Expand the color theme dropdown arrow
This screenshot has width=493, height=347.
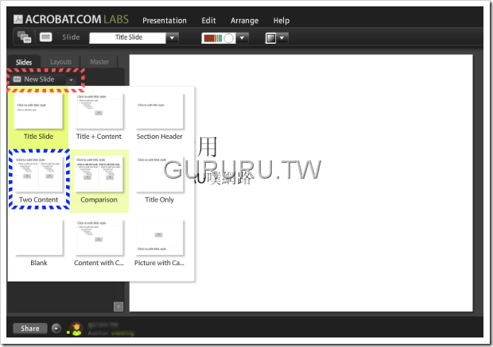click(242, 38)
